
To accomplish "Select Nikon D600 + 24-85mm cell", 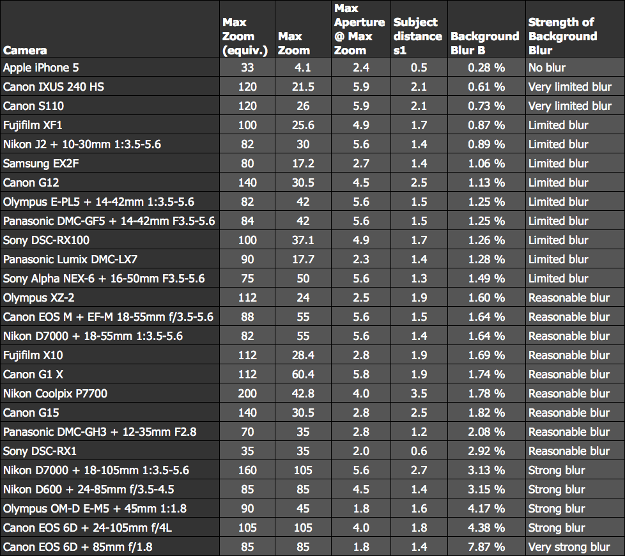I will [x=110, y=489].
